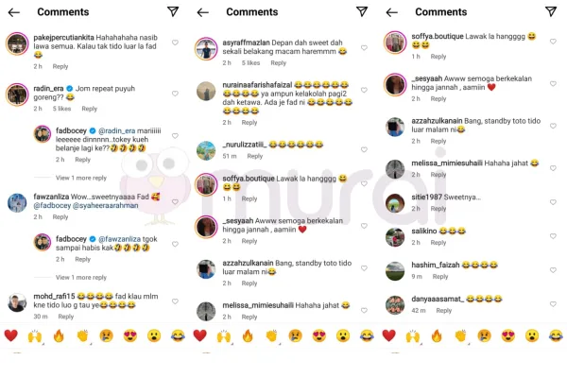The height and width of the screenshot is (378, 567).
Task: Tap the clapping hands emoji in leftmost reaction bar
Action: click(x=82, y=336)
